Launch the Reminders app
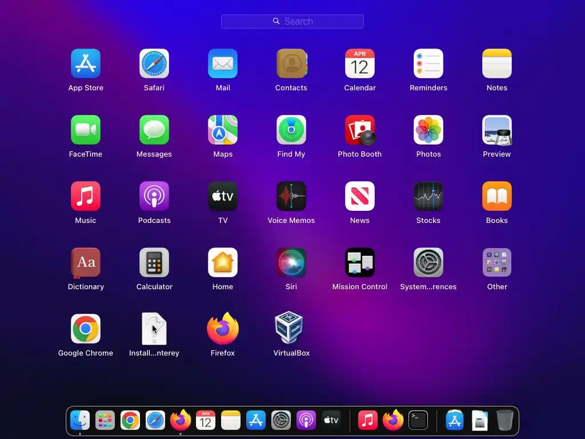 428,63
